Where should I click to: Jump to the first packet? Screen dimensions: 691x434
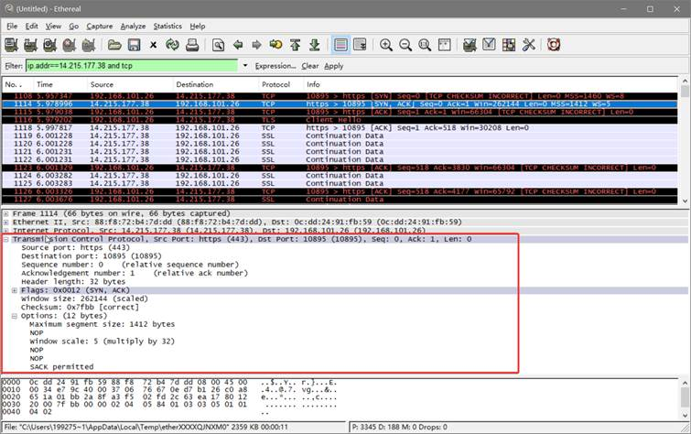(x=296, y=45)
